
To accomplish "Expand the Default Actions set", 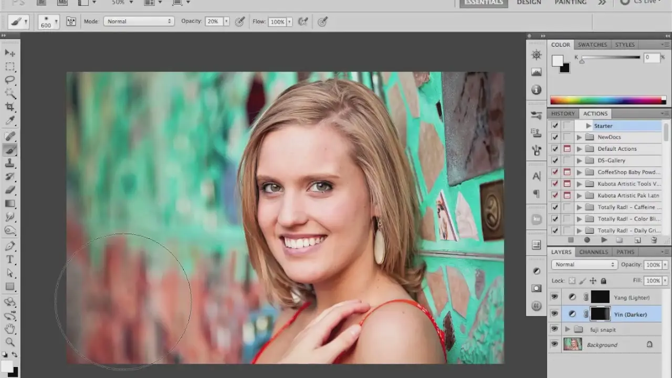I will (x=579, y=149).
